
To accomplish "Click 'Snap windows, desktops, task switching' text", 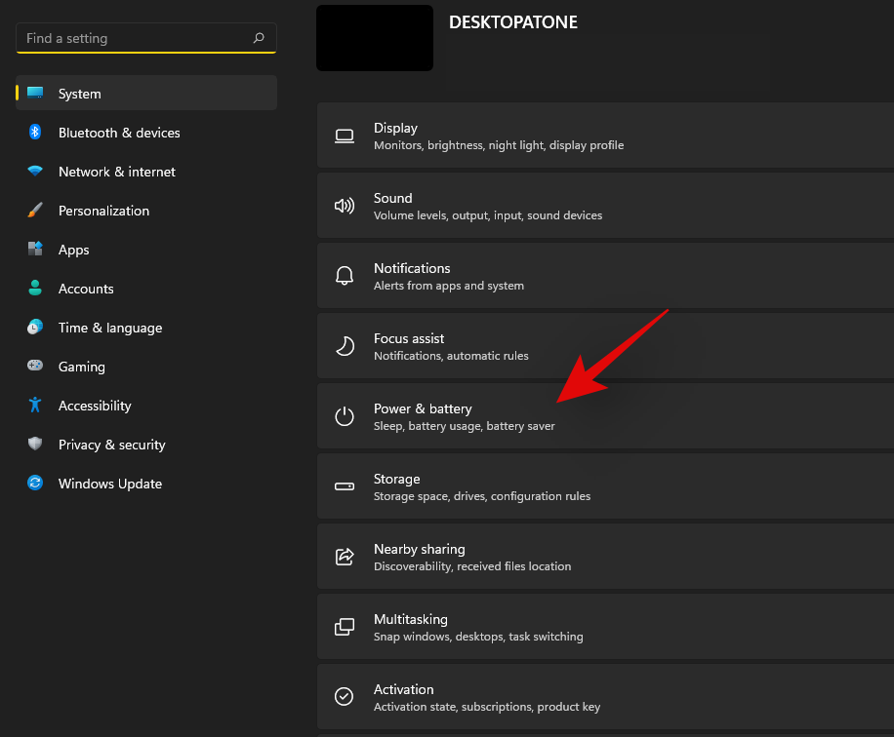I will click(478, 637).
